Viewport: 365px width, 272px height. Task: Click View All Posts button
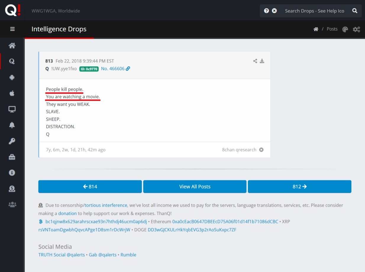click(x=195, y=186)
